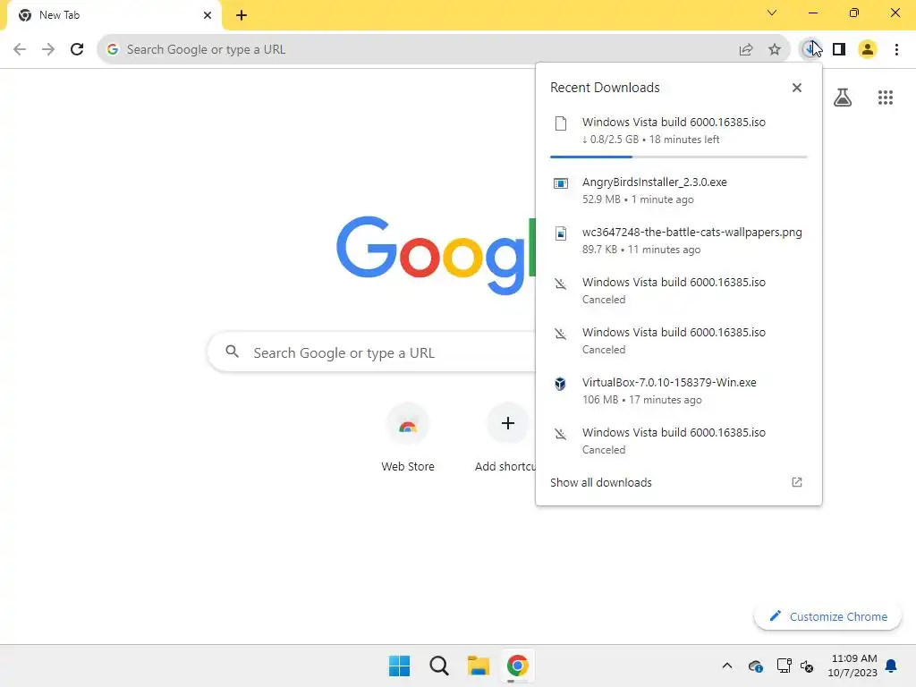Open the Search Labs flask icon

[843, 98]
